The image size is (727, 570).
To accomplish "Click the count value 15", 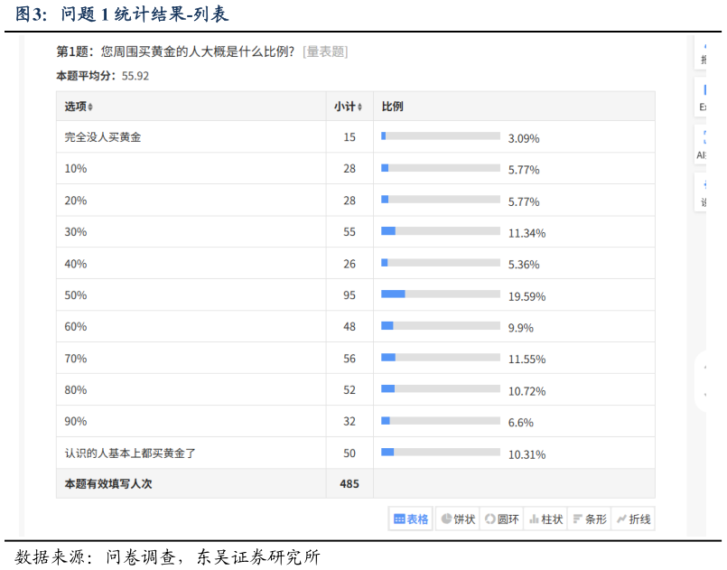I will click(350, 136).
